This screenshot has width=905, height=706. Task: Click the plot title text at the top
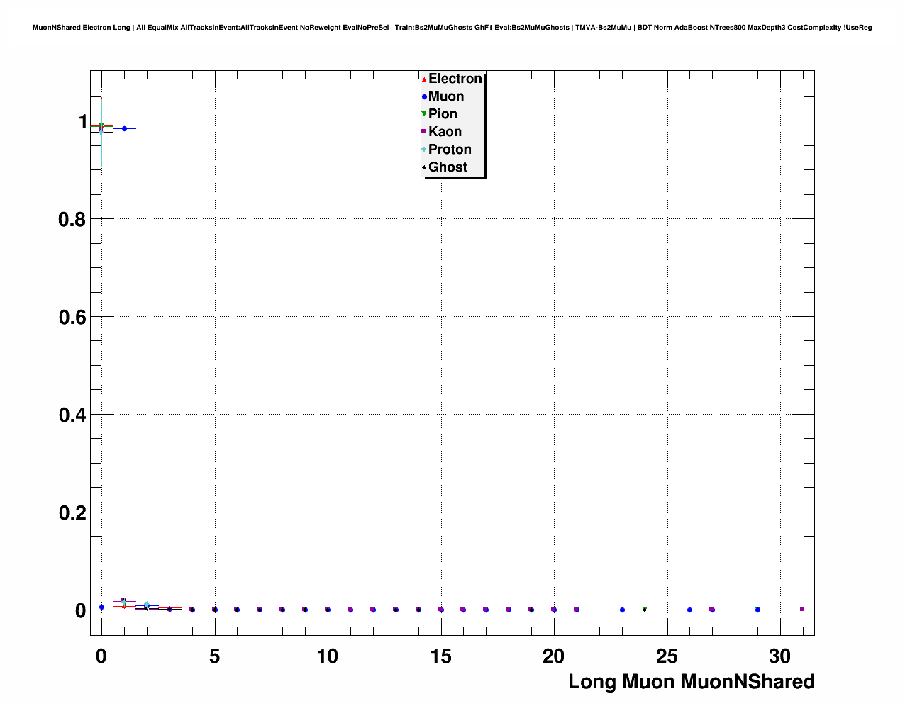(452, 28)
